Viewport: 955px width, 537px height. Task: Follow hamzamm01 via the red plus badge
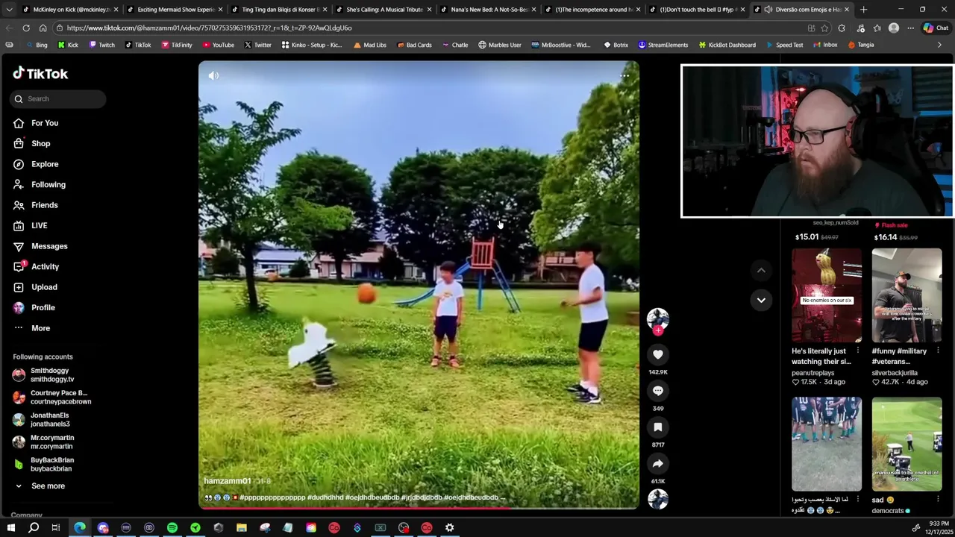[657, 330]
